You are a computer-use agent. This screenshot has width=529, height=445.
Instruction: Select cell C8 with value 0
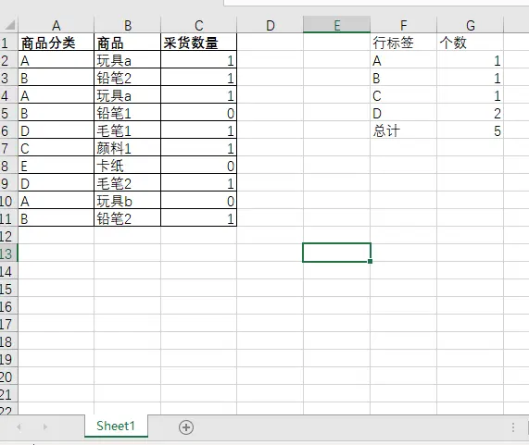coord(198,166)
